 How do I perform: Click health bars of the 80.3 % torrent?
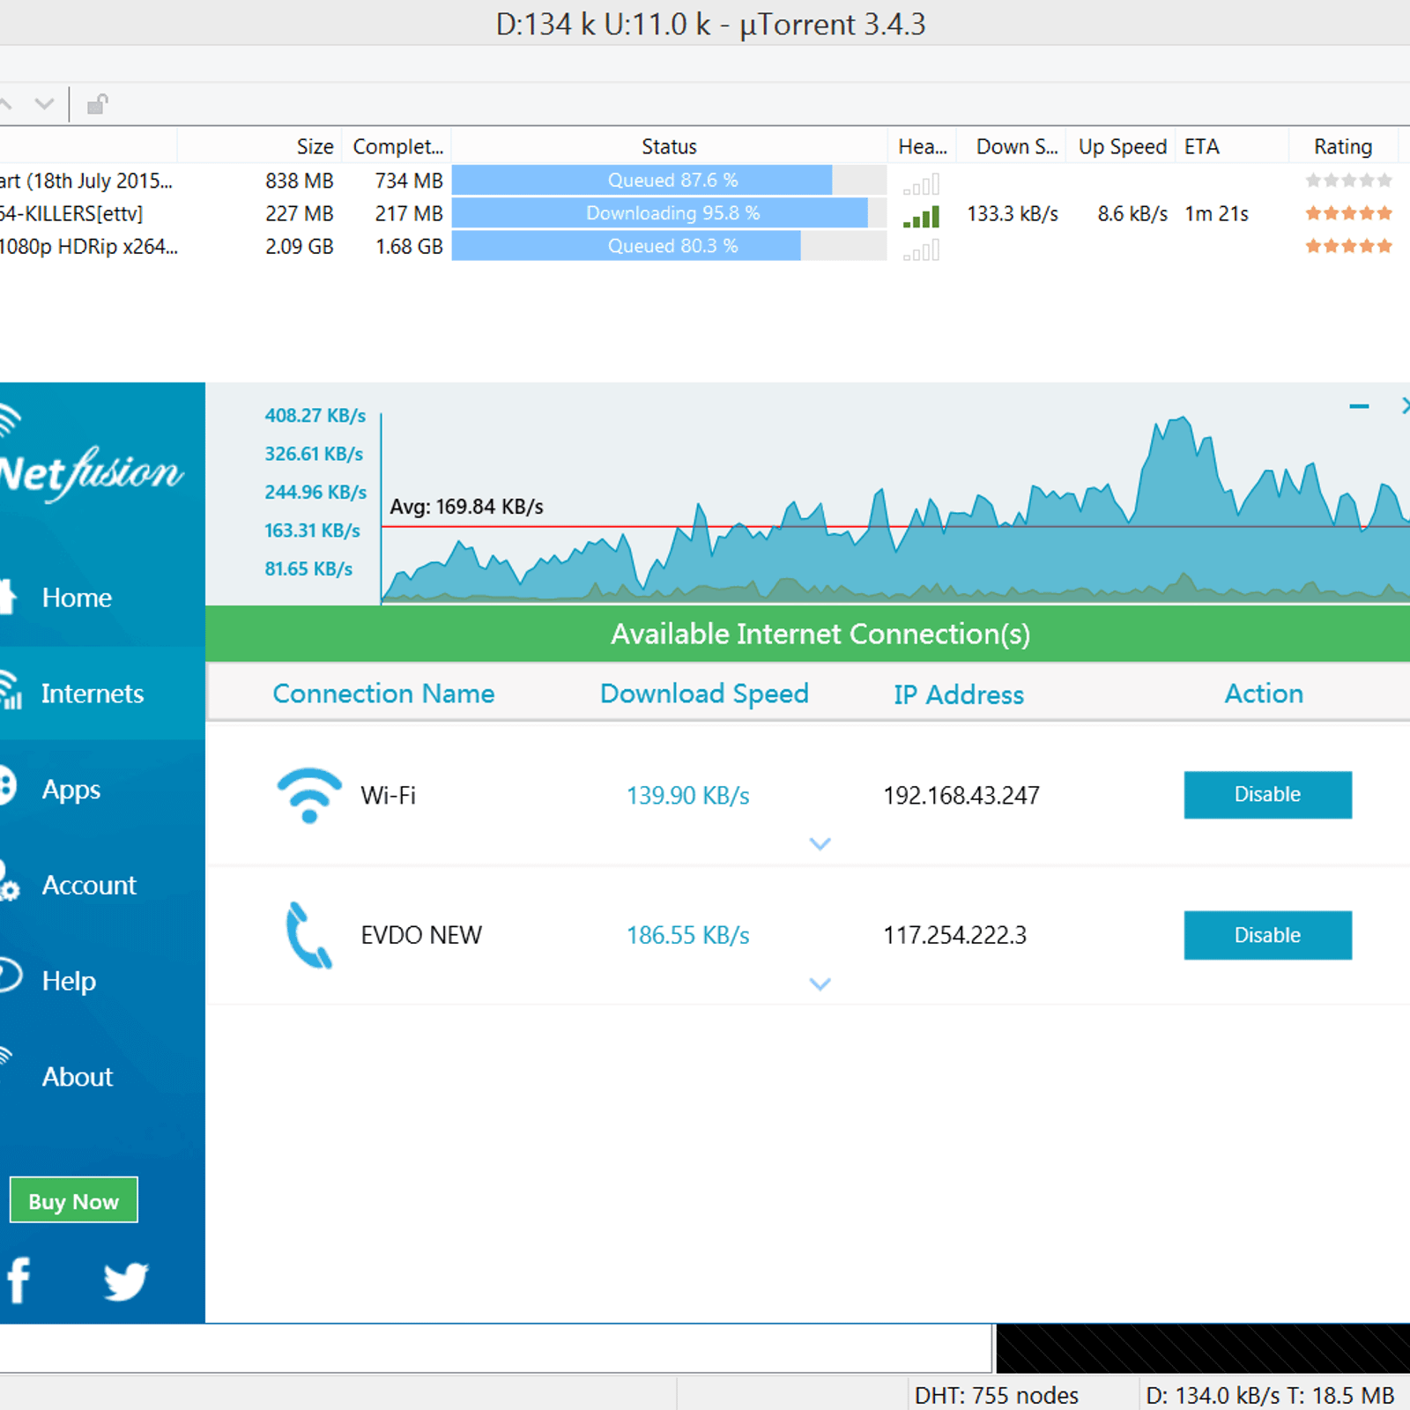coord(921,250)
